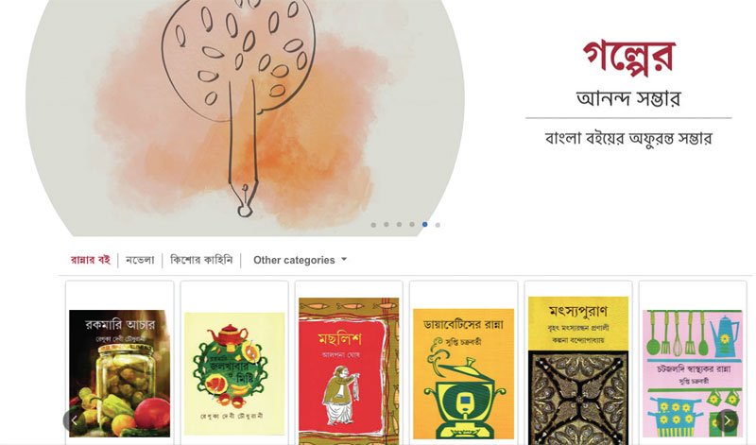Click the right carousel arrow over the books
Viewport: 756px width, 445px height.
pyautogui.click(x=727, y=420)
